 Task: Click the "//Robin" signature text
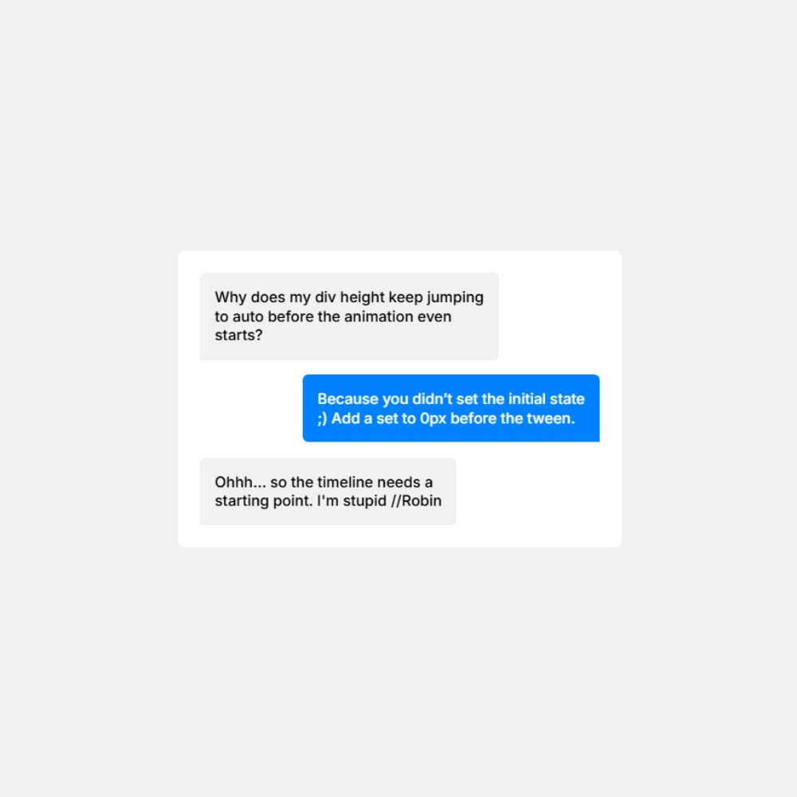pyautogui.click(x=416, y=501)
